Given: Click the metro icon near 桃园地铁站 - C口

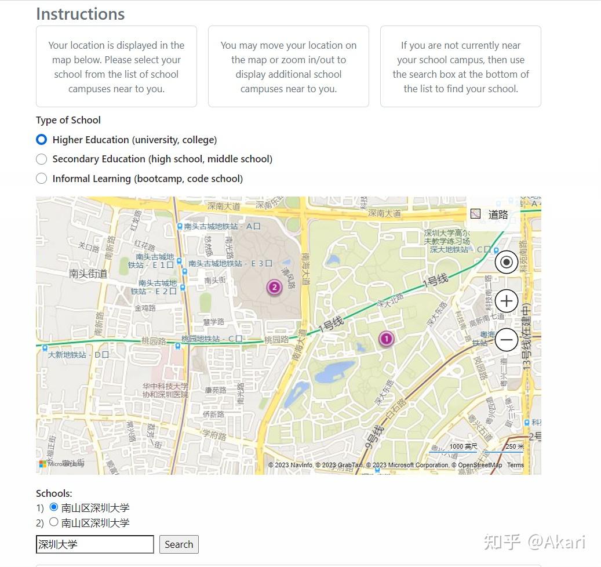Looking at the screenshot, I should [178, 346].
